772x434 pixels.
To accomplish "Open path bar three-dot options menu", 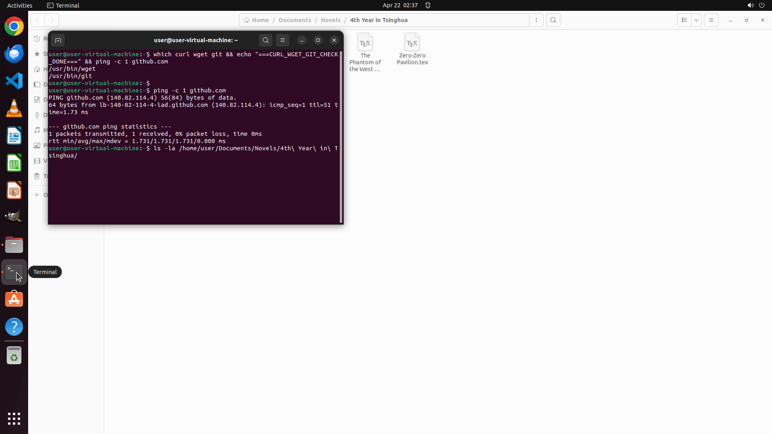I will tap(536, 20).
